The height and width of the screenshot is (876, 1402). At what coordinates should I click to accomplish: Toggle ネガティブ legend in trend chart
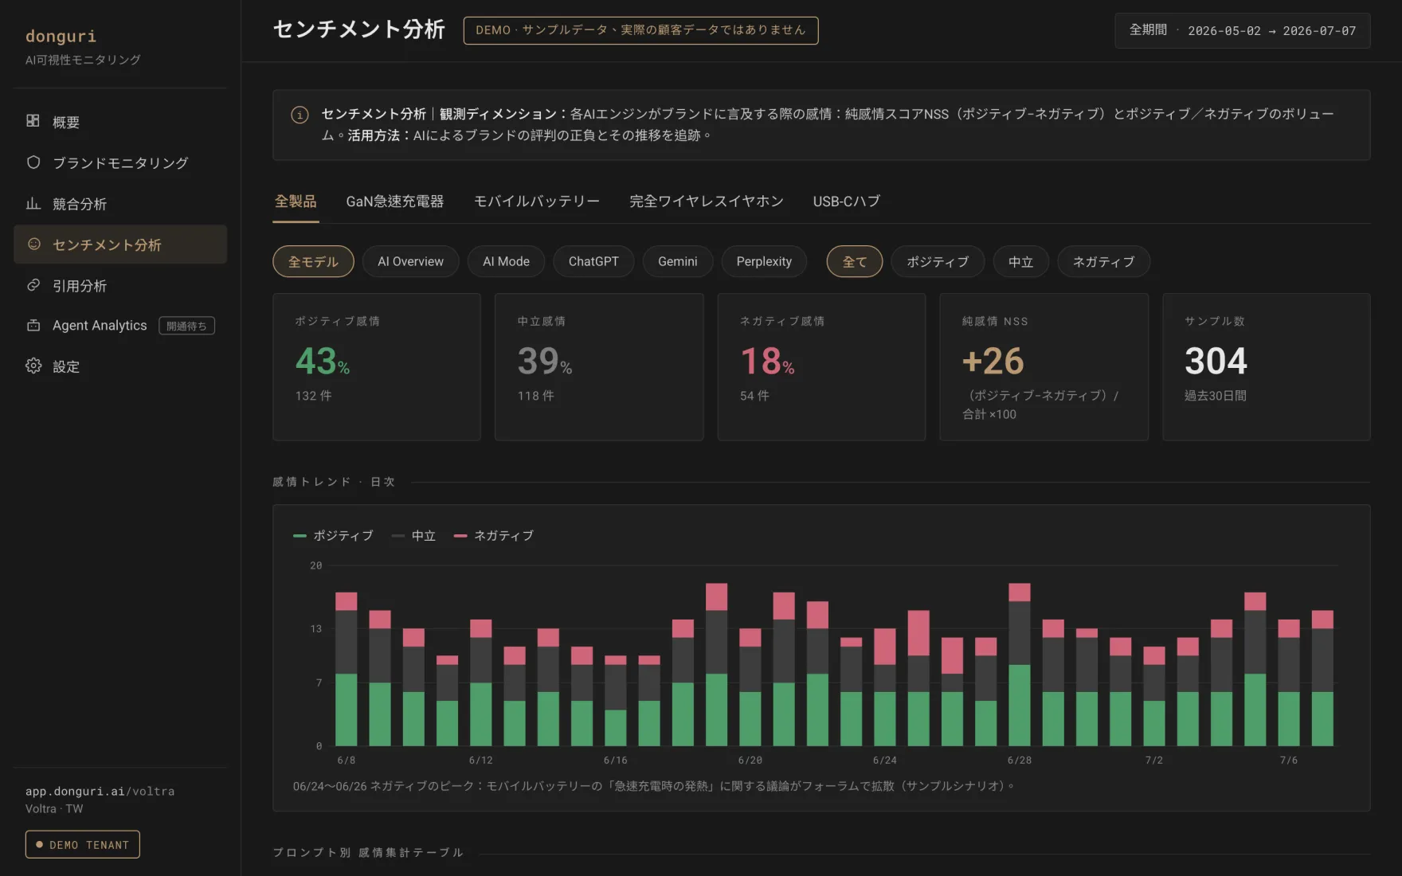[494, 535]
